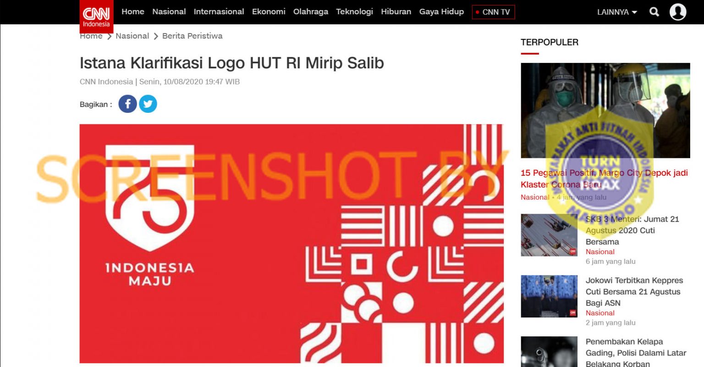Share the article on Facebook
704x367 pixels.
[128, 104]
